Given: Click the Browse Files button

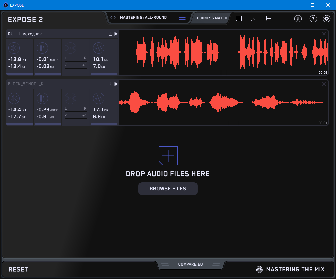Looking at the screenshot, I should [x=168, y=189].
